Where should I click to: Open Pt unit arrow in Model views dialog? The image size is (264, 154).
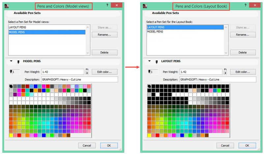click(87, 73)
